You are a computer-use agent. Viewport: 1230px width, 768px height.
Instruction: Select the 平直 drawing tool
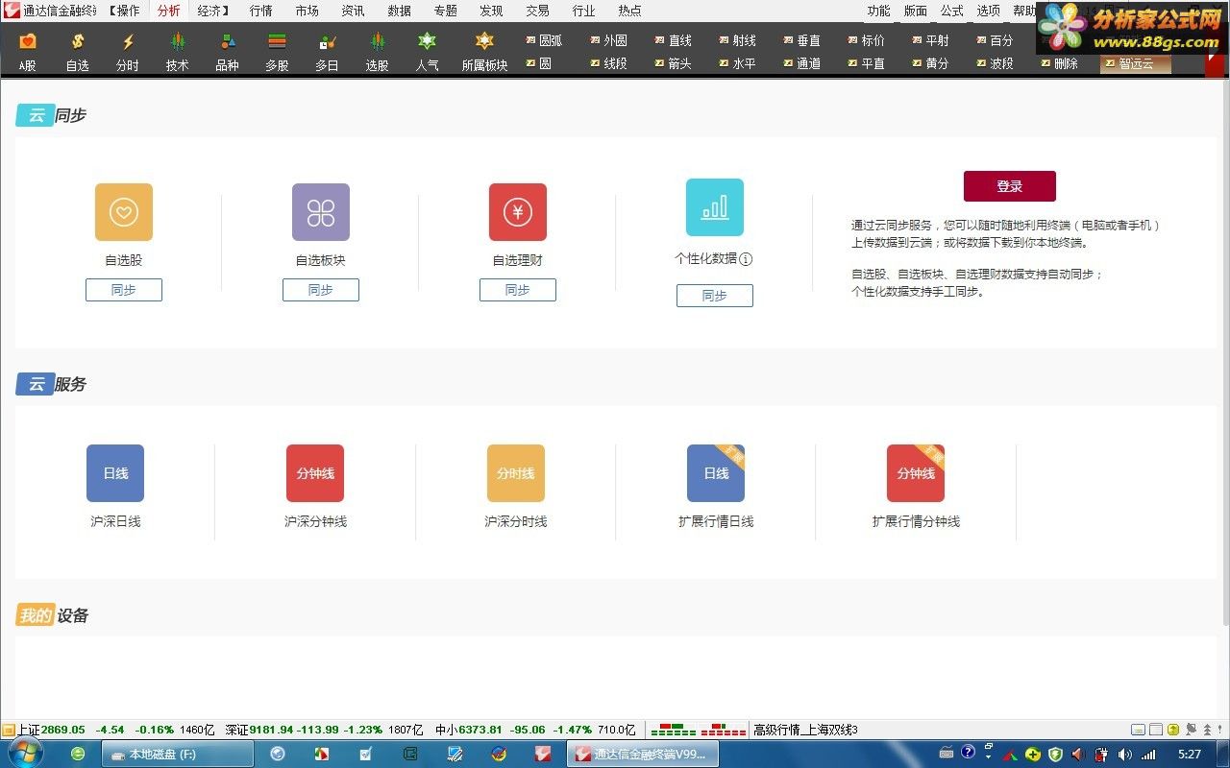point(866,63)
